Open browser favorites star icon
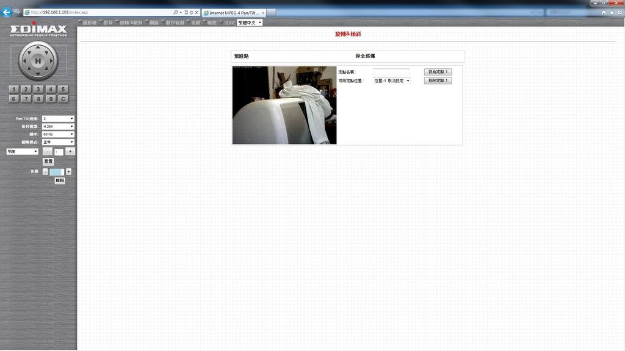 (x=612, y=12)
